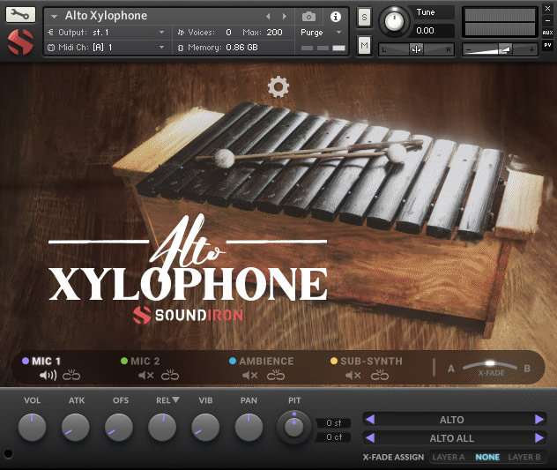Image resolution: width=557 pixels, height=470 pixels.
Task: Click the Voices count 0
Action: pyautogui.click(x=228, y=33)
